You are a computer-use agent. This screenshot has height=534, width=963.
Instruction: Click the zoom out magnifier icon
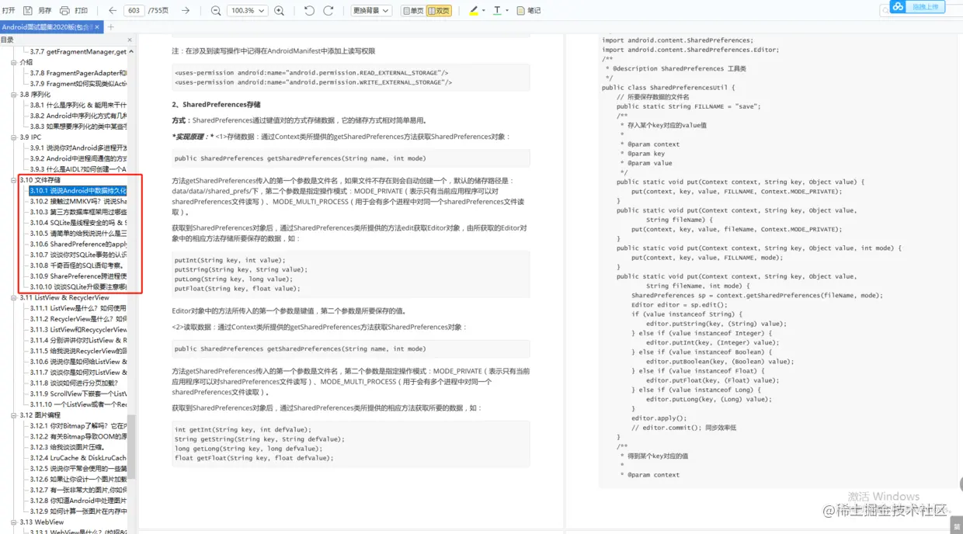[x=216, y=11]
